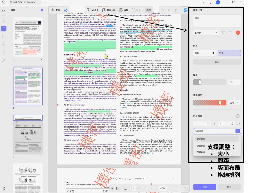Select the 格線 grid layout option
Screen dimensions: 274x193
pyautogui.click(x=229, y=53)
